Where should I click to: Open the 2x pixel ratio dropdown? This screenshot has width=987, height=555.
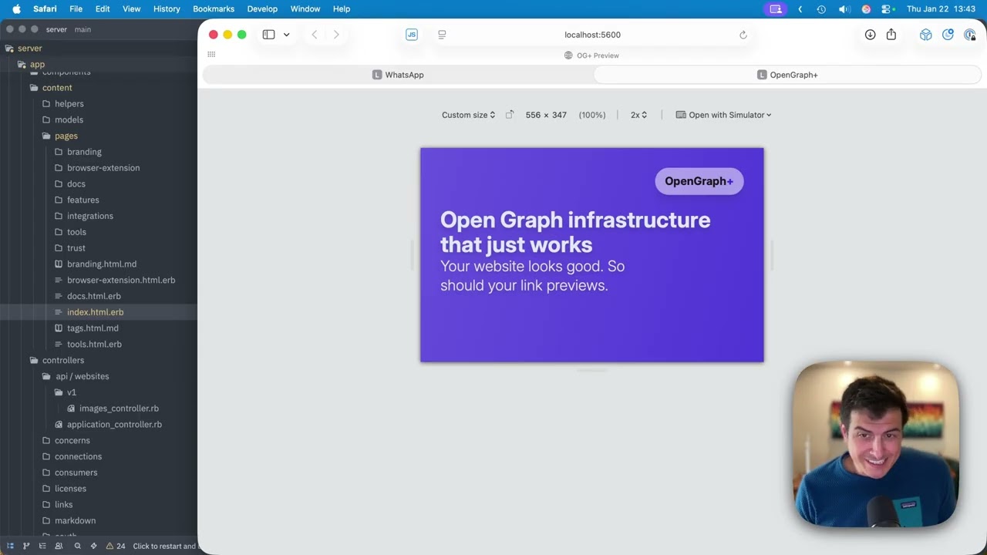click(638, 115)
